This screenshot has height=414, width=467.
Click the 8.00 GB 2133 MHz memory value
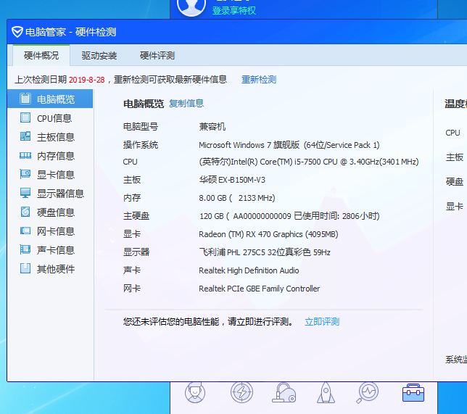point(237,198)
